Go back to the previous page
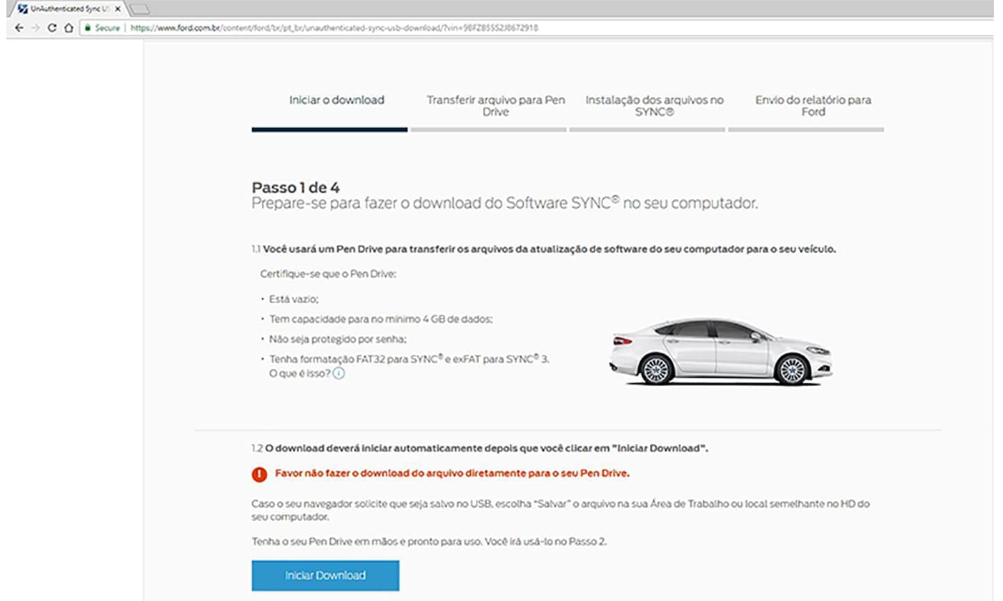The height and width of the screenshot is (601, 1003). tap(19, 28)
